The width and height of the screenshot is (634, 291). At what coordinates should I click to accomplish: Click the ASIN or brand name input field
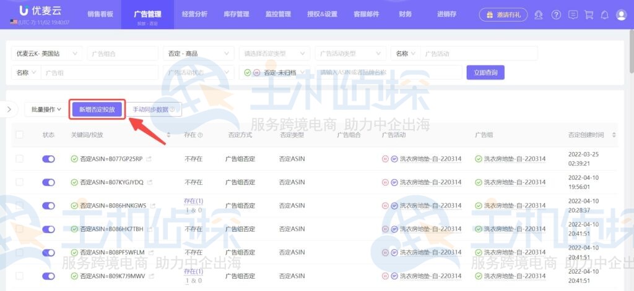387,73
